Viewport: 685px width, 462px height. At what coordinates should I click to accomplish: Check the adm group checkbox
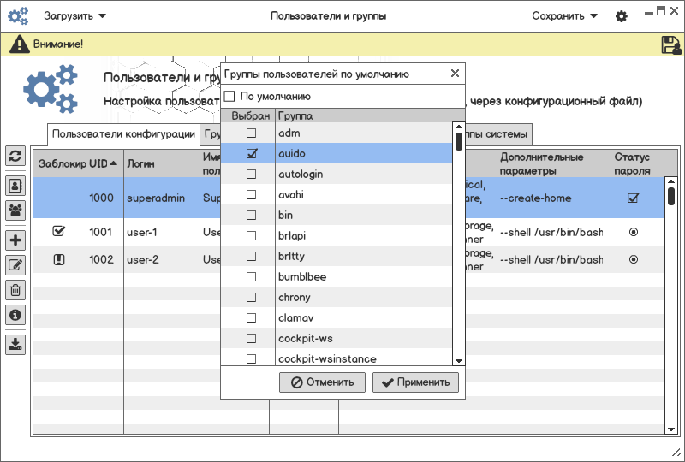pos(251,133)
